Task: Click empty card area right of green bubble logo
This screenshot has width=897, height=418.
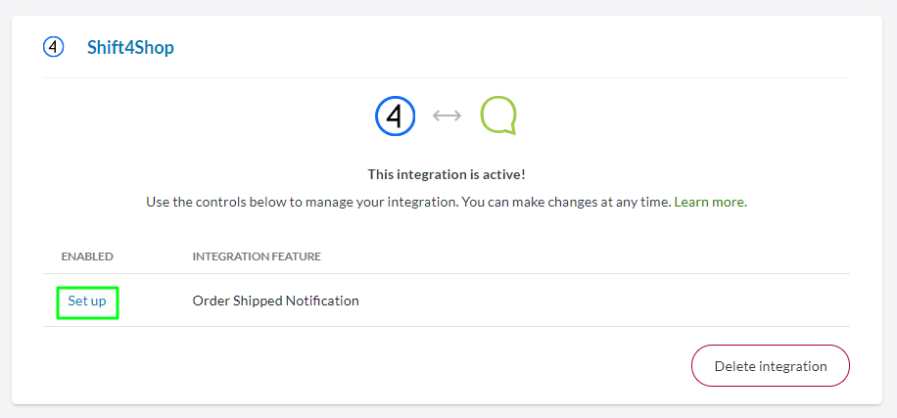Action: click(x=685, y=116)
